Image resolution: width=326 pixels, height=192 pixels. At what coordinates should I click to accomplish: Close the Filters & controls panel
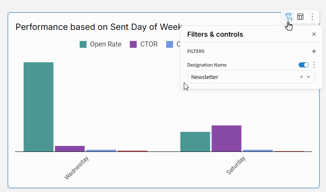click(314, 35)
